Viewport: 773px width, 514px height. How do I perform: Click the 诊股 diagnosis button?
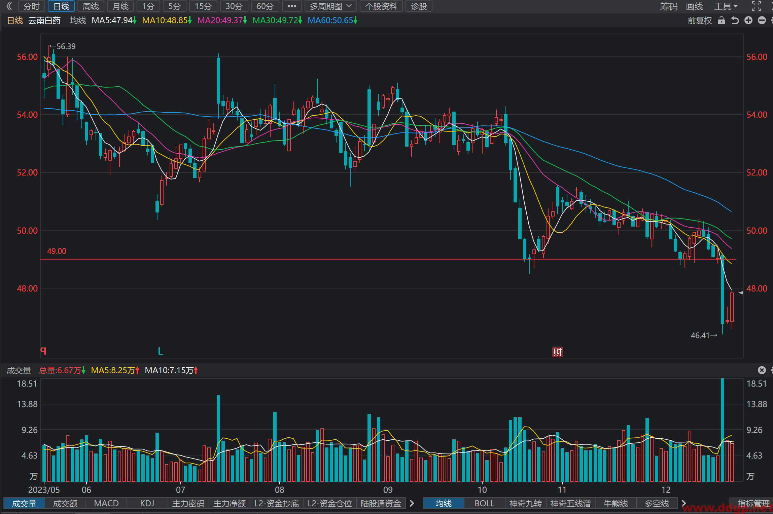(419, 6)
